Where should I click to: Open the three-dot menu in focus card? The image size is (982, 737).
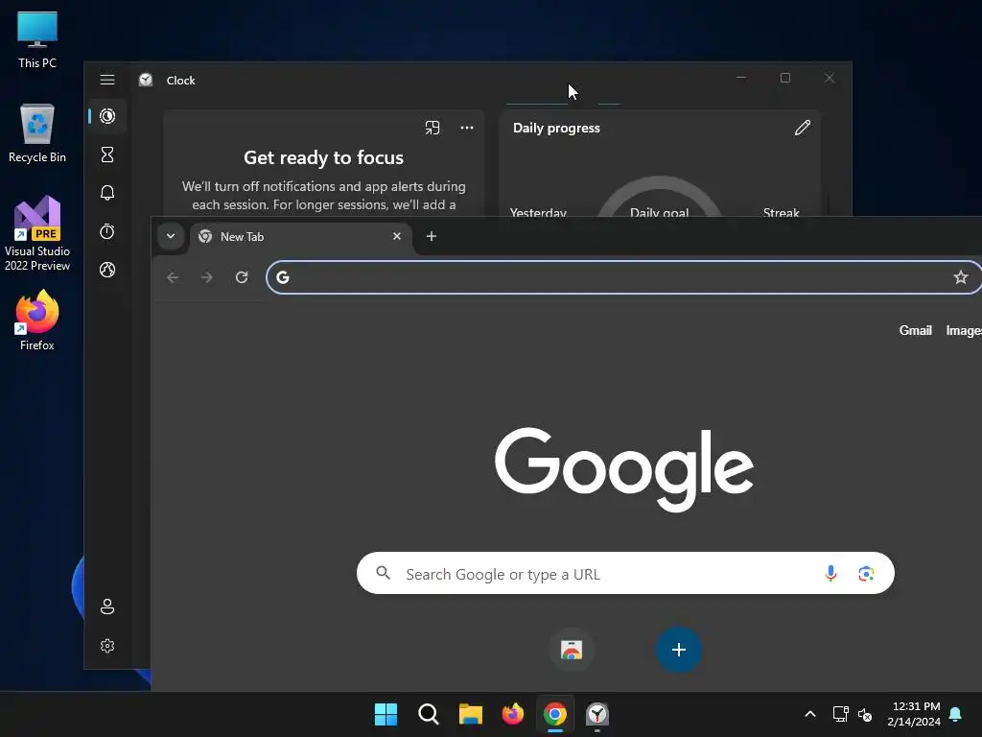tap(467, 128)
